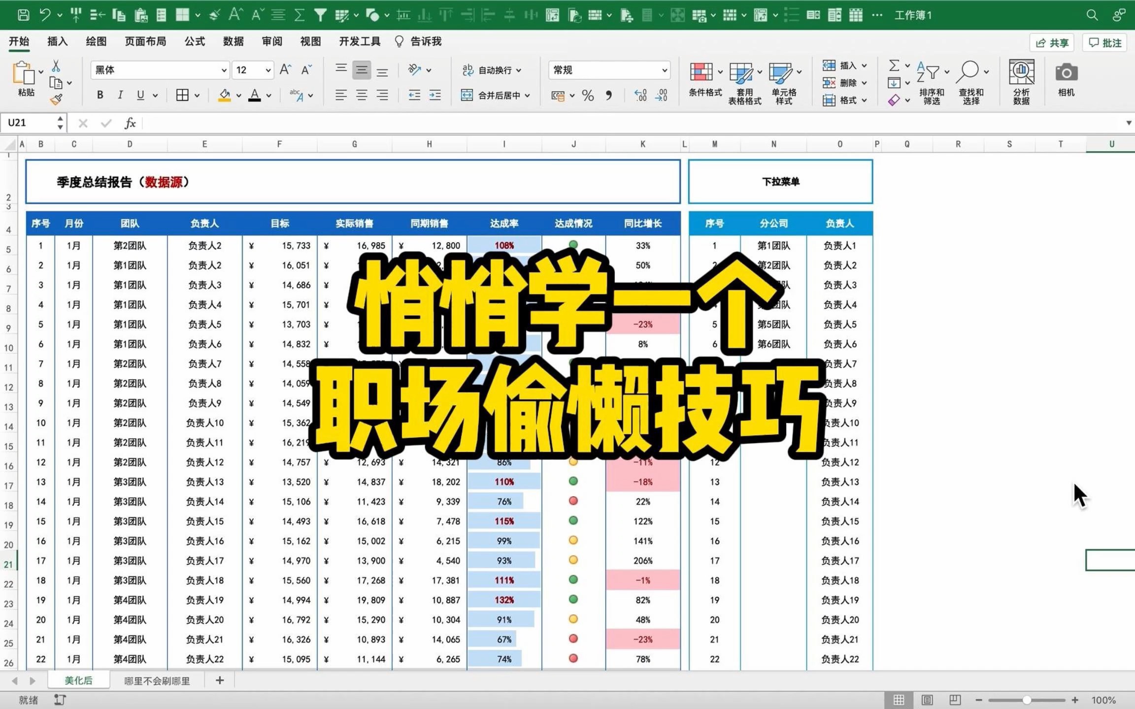Image resolution: width=1135 pixels, height=709 pixels.
Task: Click the font color A swatch
Action: (255, 96)
